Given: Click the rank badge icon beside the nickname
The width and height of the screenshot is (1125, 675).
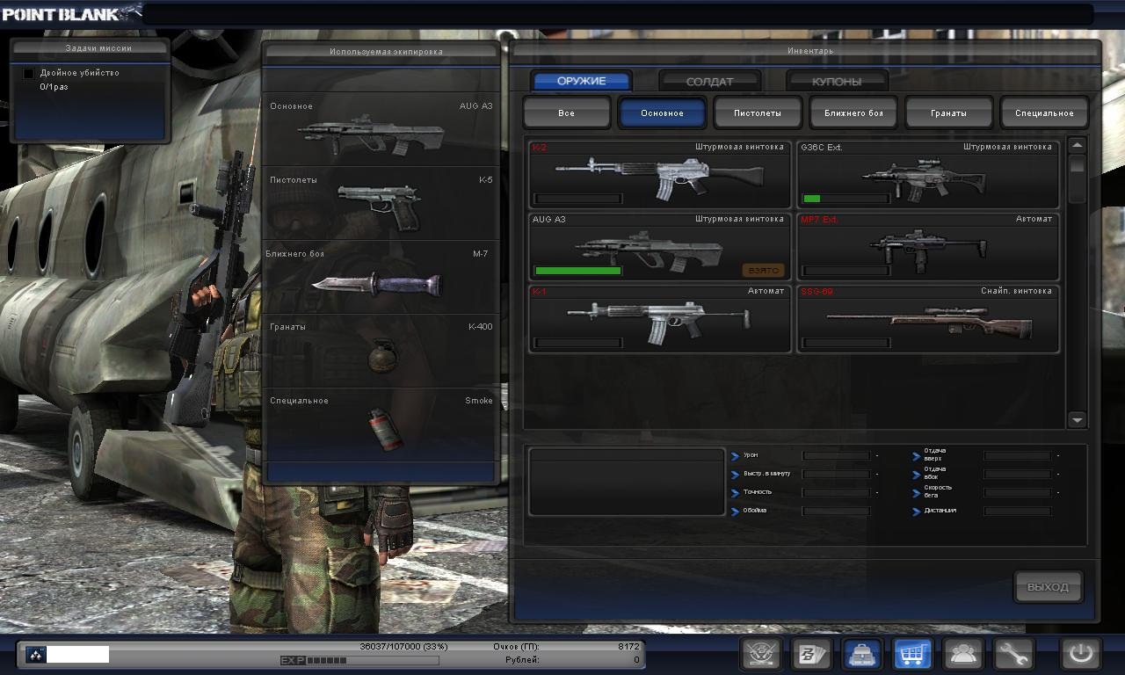Looking at the screenshot, I should pos(35,654).
